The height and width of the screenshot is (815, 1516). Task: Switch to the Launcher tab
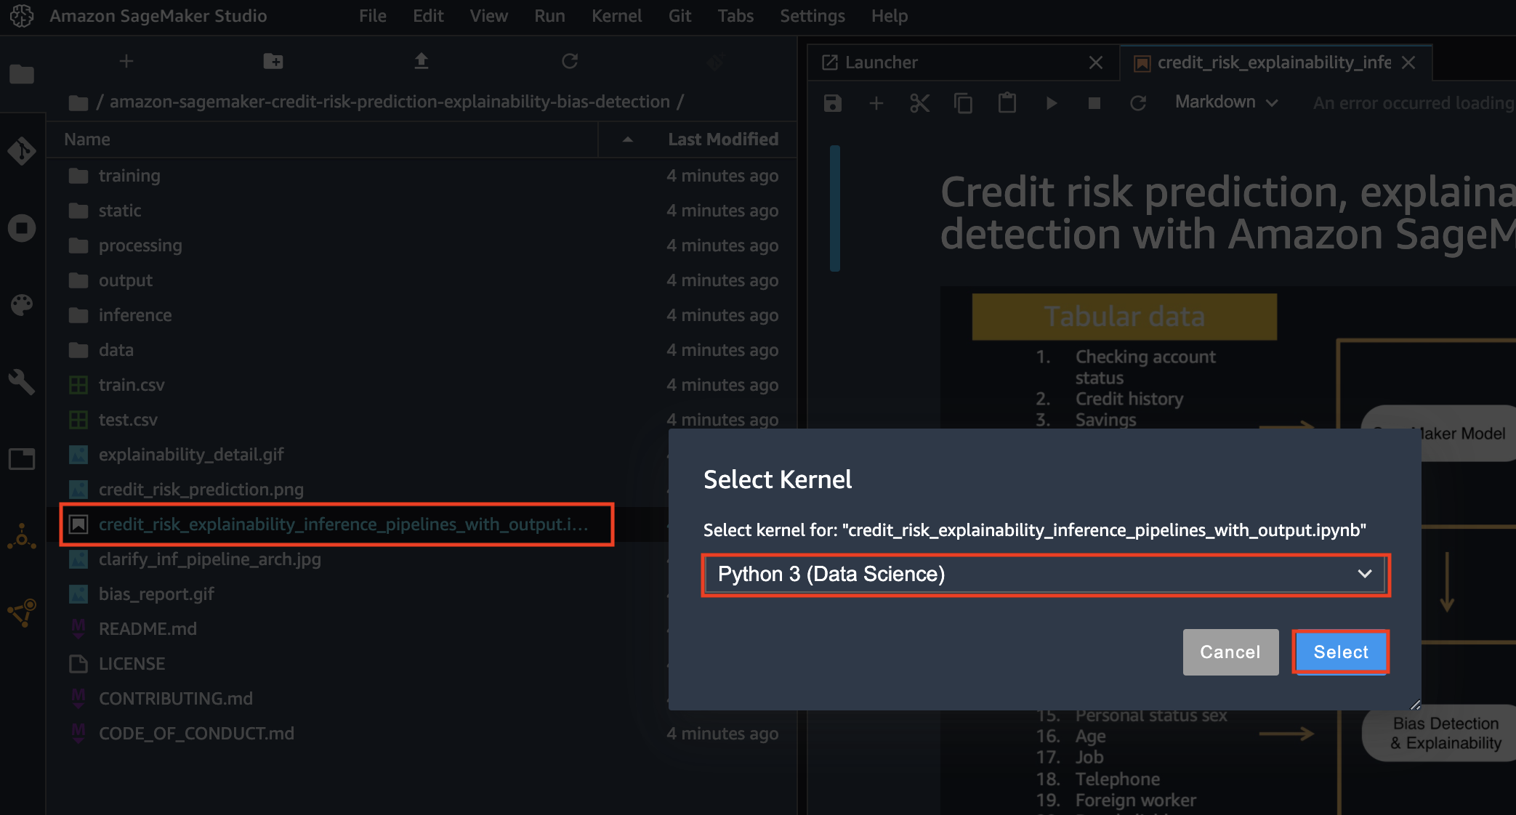881,62
